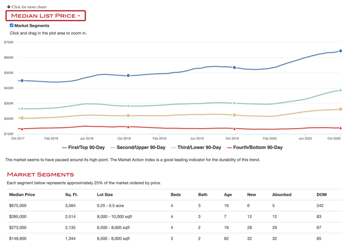Toggle Third/Lower 90-Day legend series
Viewport: 351px width, 247px height.
pyautogui.click(x=196, y=147)
